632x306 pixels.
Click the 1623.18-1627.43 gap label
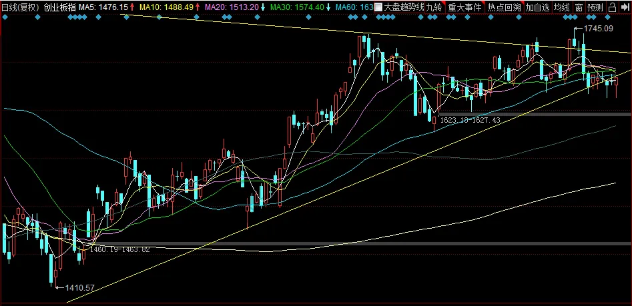(x=470, y=120)
